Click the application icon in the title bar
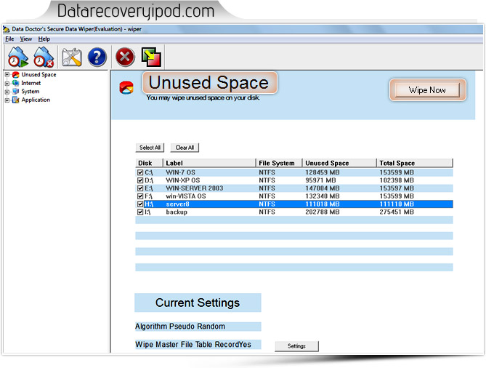486x368 pixels. click(x=7, y=29)
